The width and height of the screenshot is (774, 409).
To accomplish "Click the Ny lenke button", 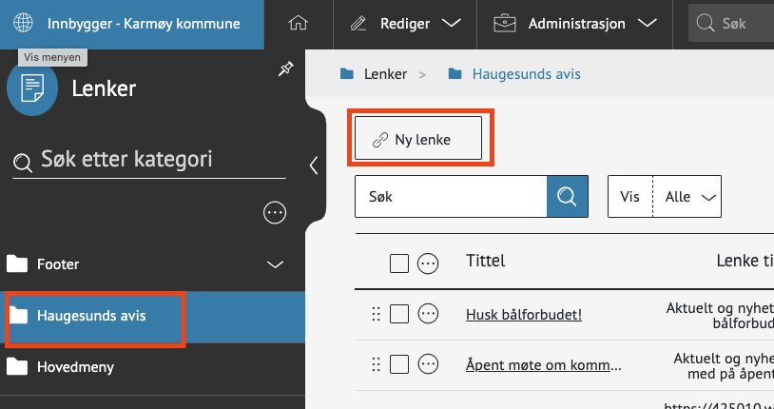I will click(x=418, y=138).
